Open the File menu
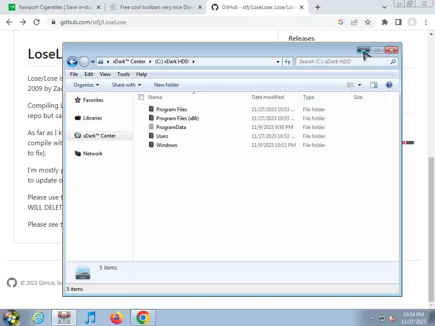The height and width of the screenshot is (326, 435). [x=74, y=74]
